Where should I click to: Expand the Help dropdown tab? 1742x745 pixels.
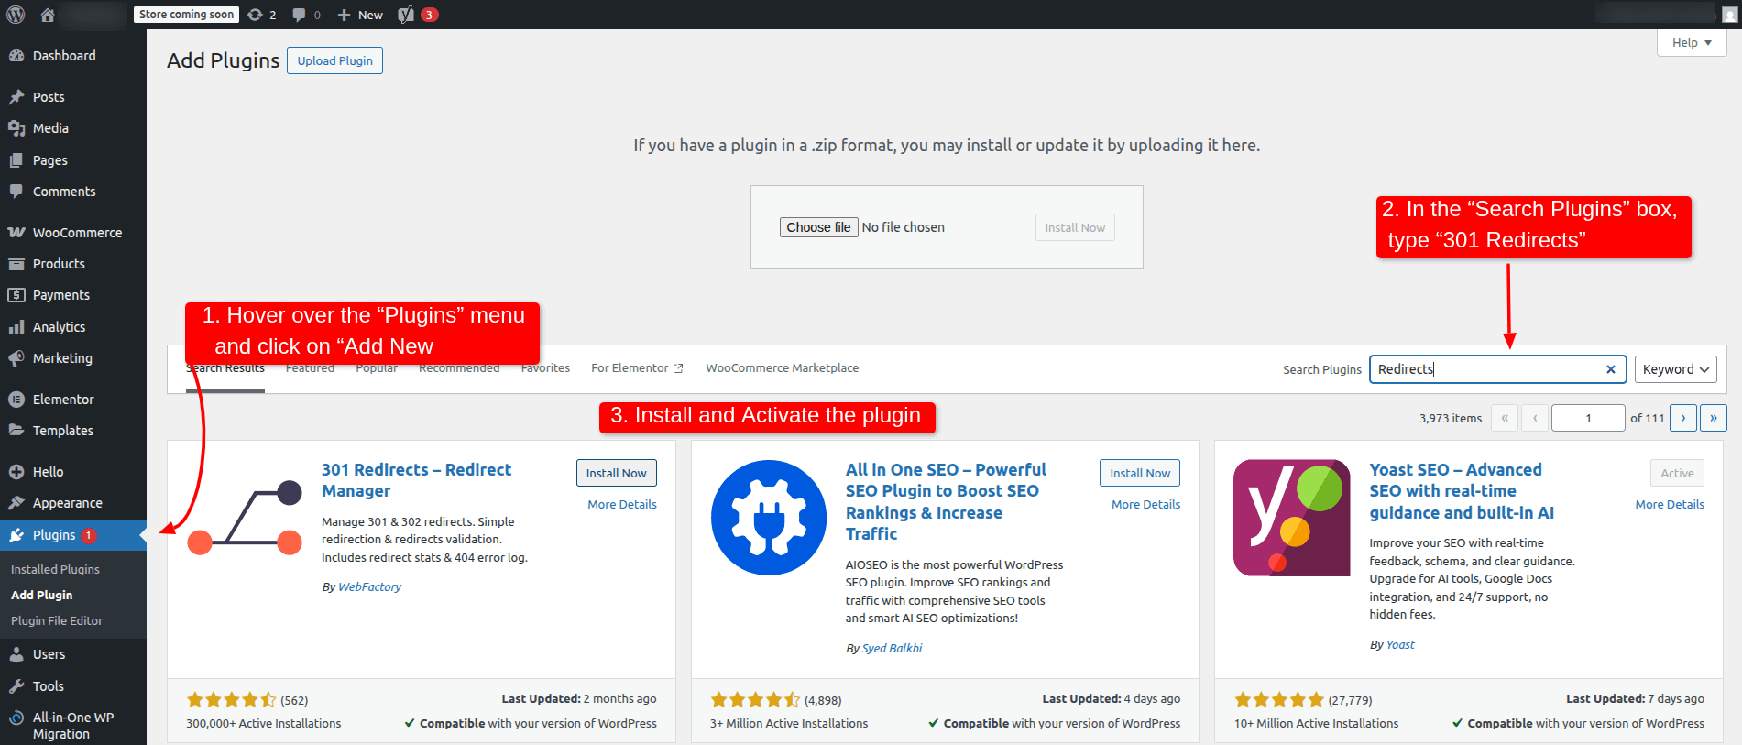1692,43
